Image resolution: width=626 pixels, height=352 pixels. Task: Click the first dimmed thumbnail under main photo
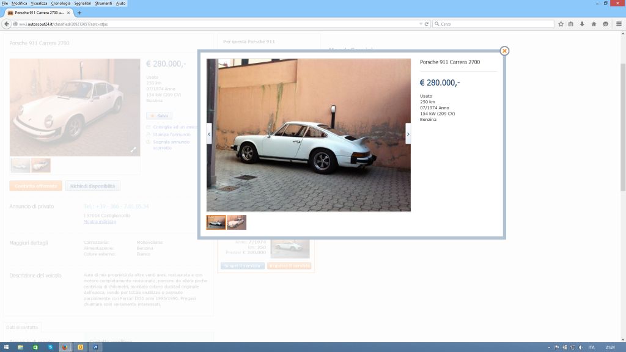tap(20, 165)
